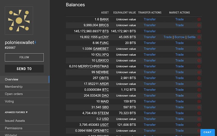Image resolution: width=217 pixels, height=136 pixels.
Task: Click Trade for BRICS
Action: 180,25
